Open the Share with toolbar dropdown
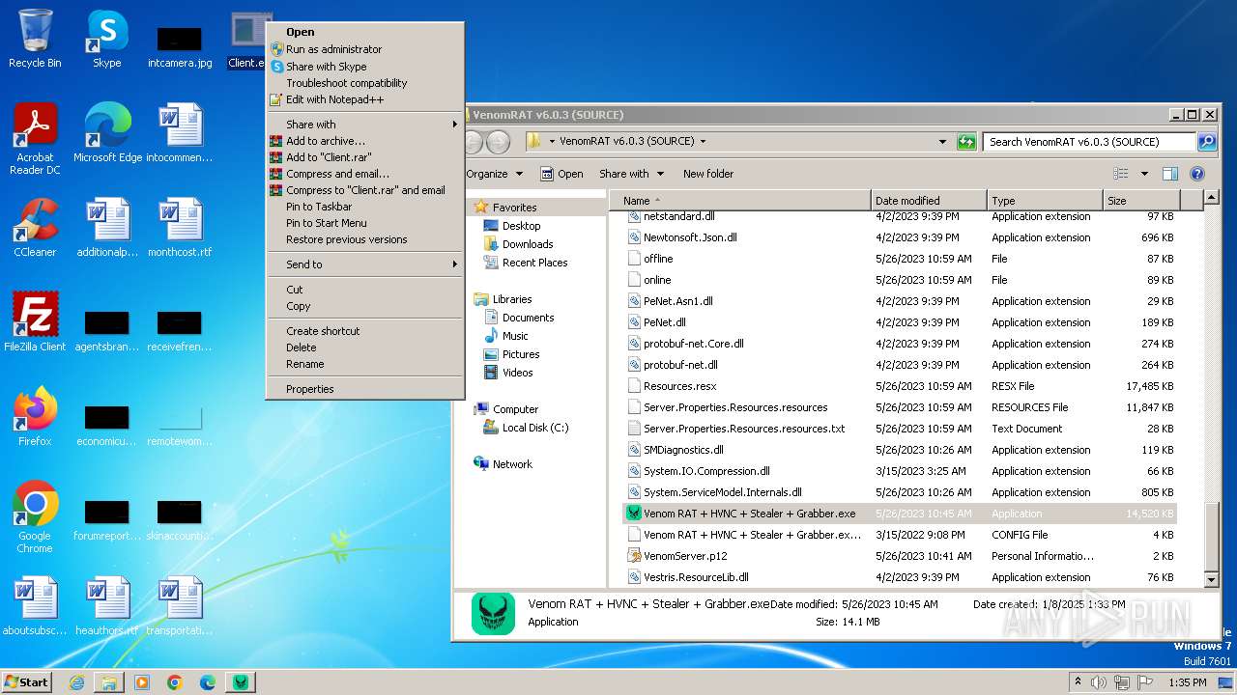1237x695 pixels. coord(631,174)
